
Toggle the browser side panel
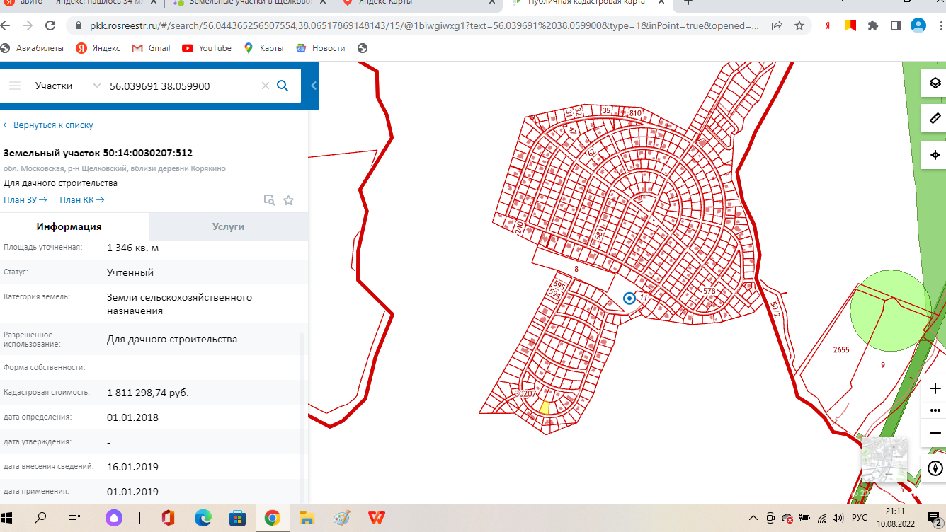[895, 25]
